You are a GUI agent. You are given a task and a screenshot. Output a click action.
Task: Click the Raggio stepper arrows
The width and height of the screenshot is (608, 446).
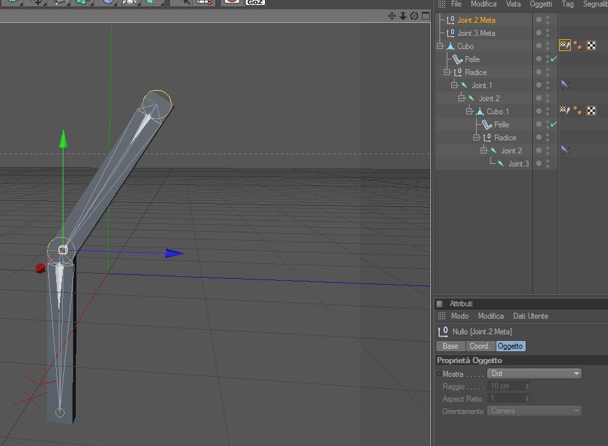pos(527,387)
